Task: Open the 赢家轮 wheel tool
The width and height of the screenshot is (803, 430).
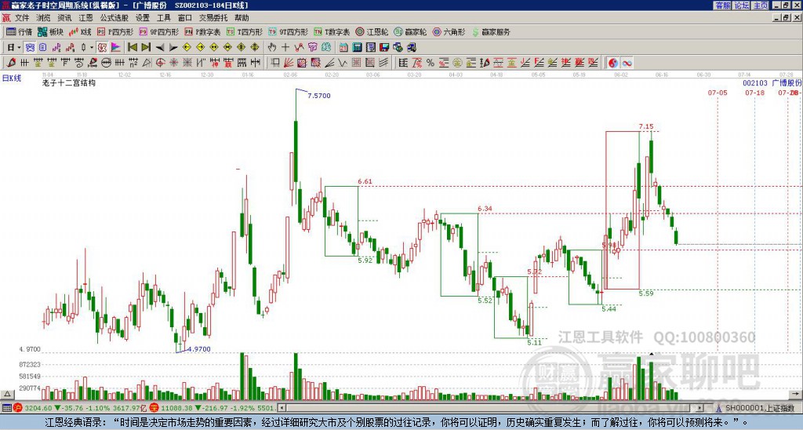Action: tap(410, 31)
